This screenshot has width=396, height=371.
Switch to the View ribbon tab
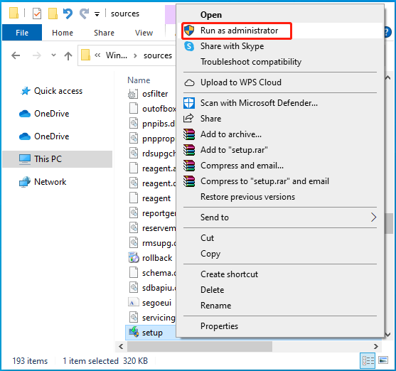144,33
